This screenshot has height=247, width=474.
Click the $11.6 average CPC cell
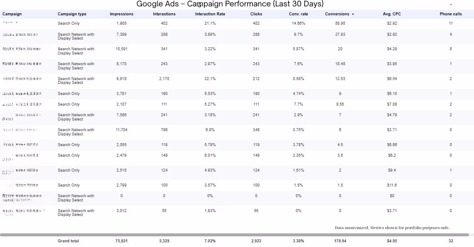(x=392, y=185)
